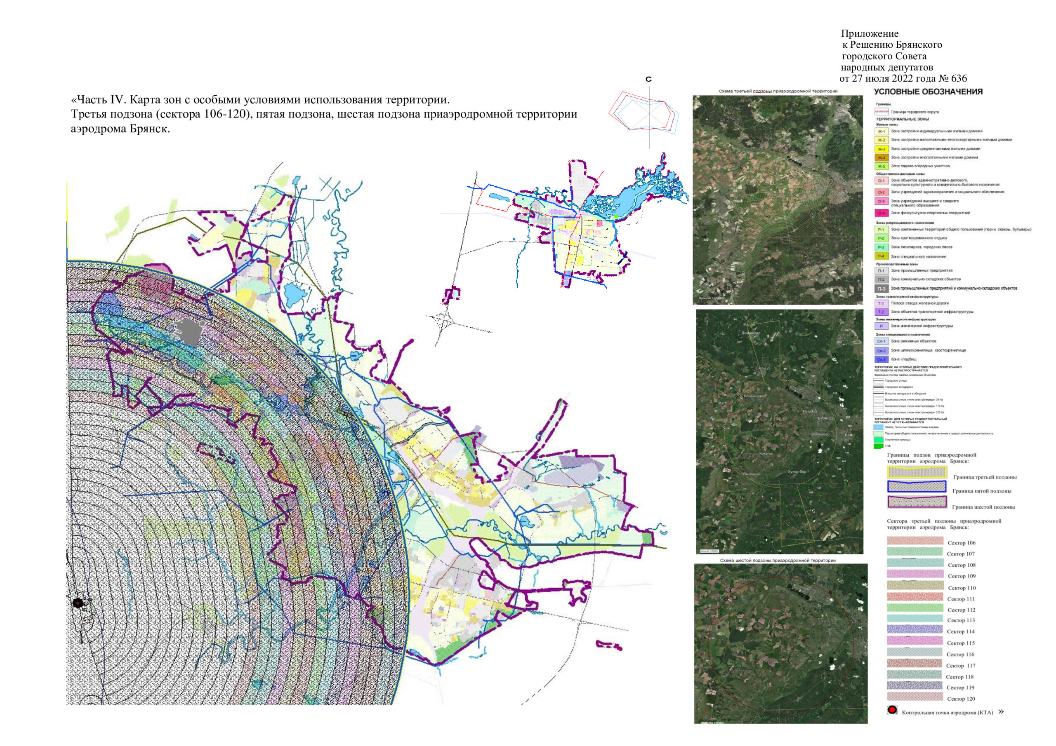Open the middle satellite scheme showing Брянск
1056x746 pixels.
(x=780, y=432)
